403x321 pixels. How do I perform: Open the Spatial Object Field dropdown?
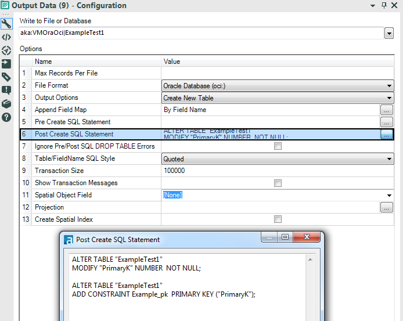coord(389,195)
